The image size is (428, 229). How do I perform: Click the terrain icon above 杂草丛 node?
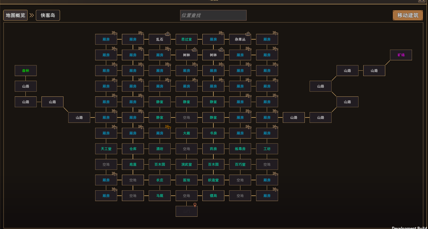[248, 33]
